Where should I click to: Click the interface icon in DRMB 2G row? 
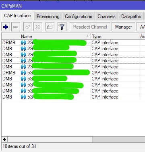(23, 43)
